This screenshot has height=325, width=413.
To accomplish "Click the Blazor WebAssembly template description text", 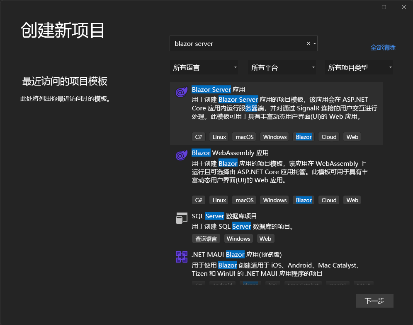I will [x=280, y=172].
